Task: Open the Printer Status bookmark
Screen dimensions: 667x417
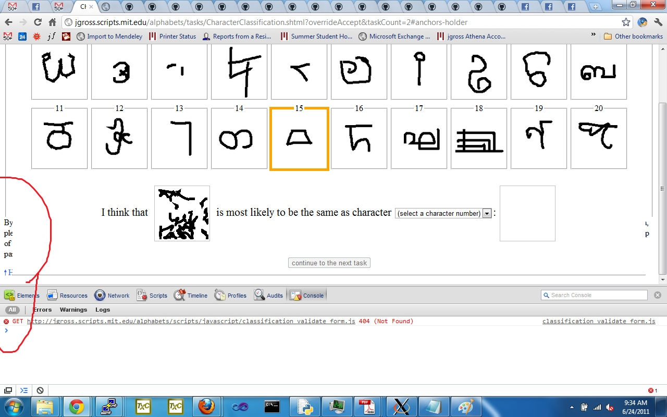Action: pos(172,36)
